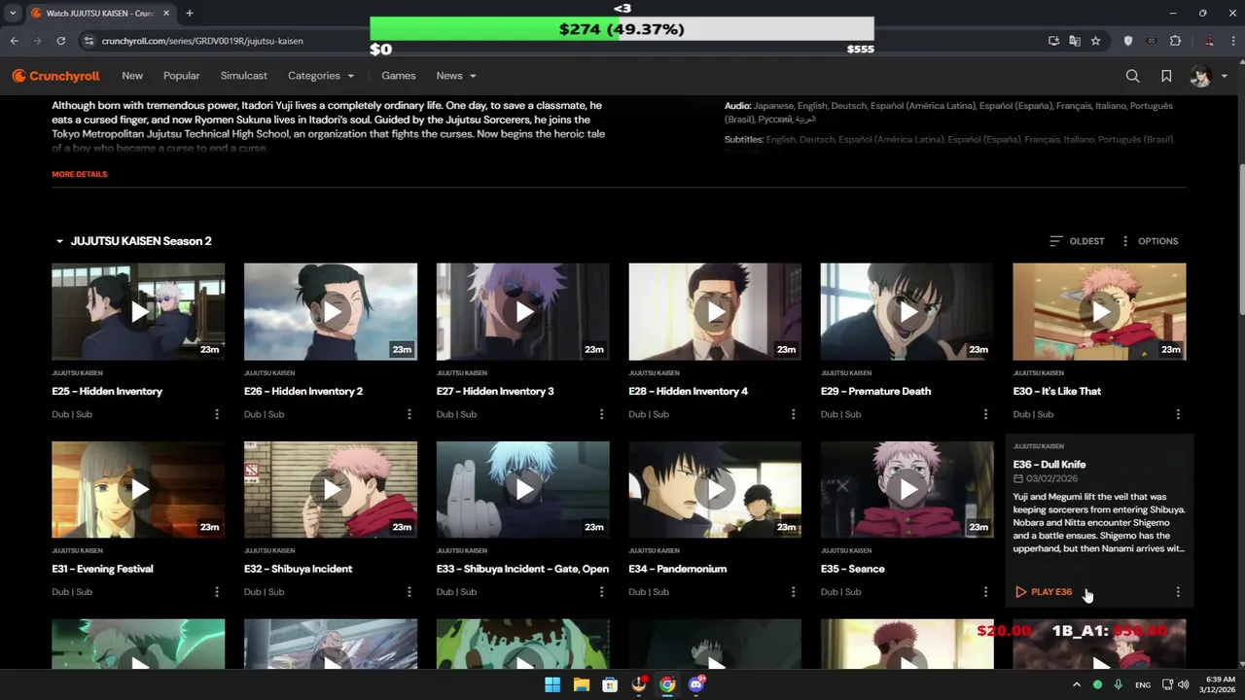Open the OLDEST sort order dropdown
This screenshot has width=1245, height=700.
point(1077,241)
